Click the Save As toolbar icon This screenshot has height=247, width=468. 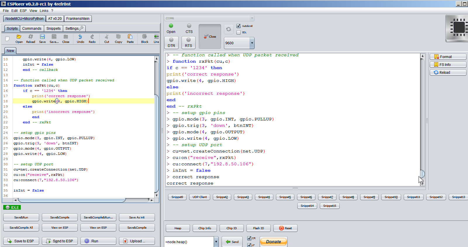(54, 38)
